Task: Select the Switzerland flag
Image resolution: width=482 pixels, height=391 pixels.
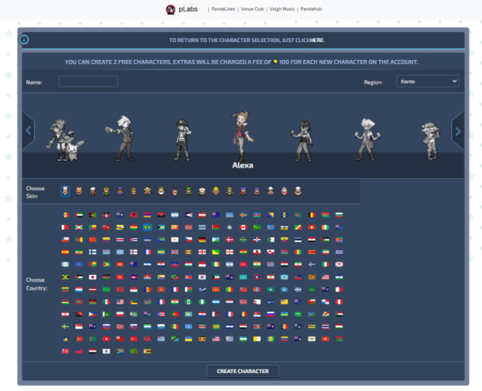Action: [312, 227]
